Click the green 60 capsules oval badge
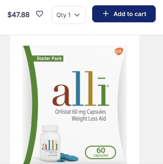Screen dimensions: 163x164 pos(100,152)
